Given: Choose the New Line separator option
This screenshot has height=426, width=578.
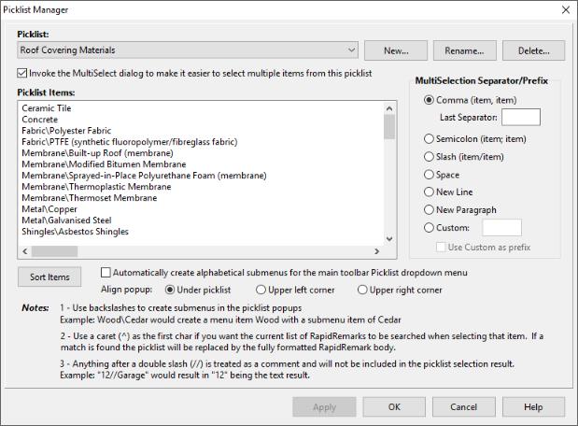Looking at the screenshot, I should click(430, 192).
